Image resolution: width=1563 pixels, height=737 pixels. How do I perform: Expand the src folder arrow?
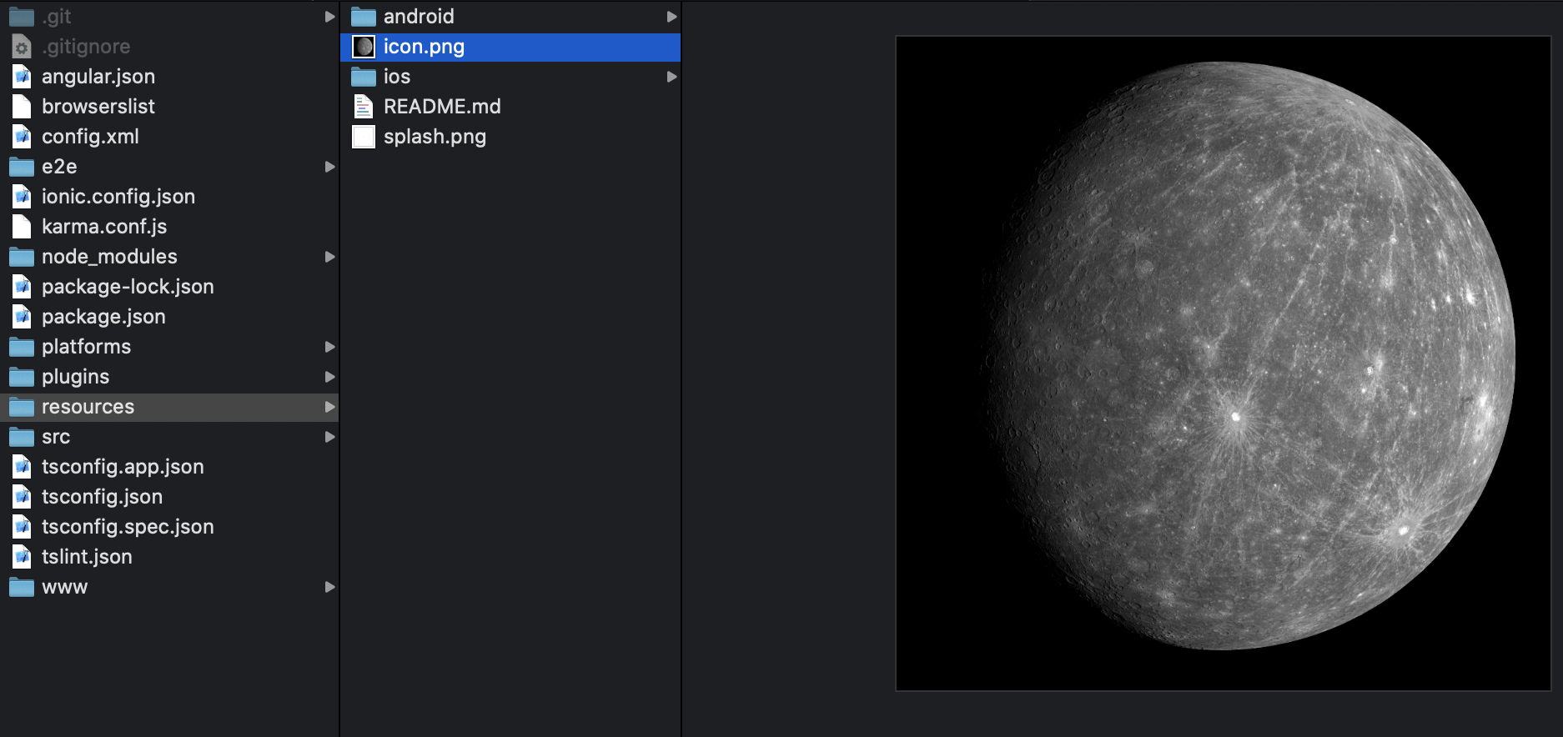329,437
